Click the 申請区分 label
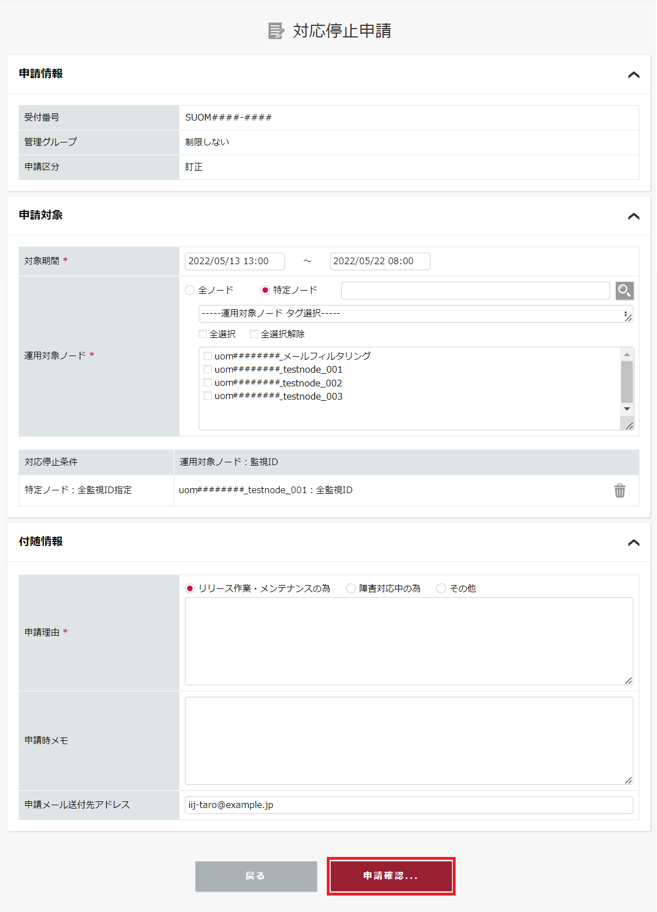Viewport: 657px width, 912px height. point(42,167)
